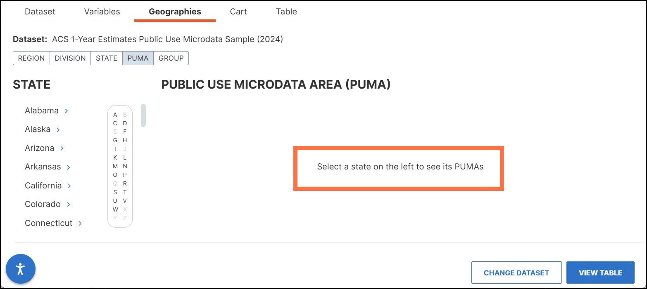
Task: Expand Alabama chevron arrow
Action: point(67,111)
